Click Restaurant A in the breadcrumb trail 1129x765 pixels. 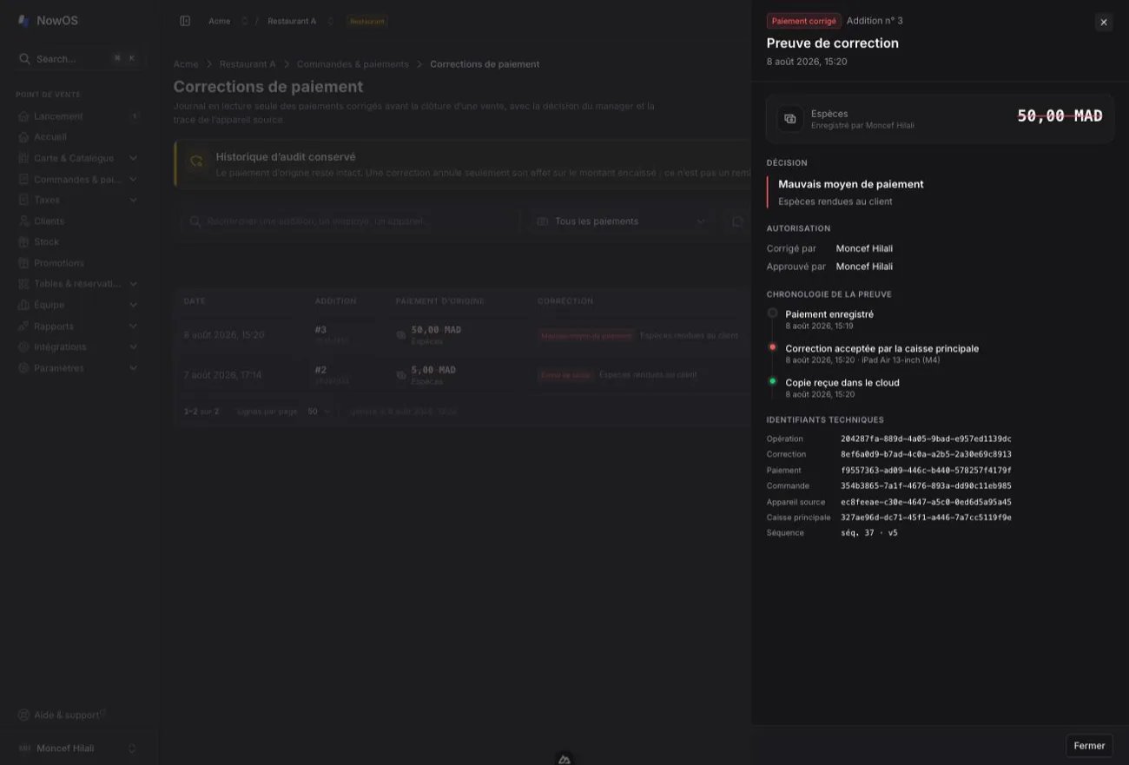[x=248, y=64]
